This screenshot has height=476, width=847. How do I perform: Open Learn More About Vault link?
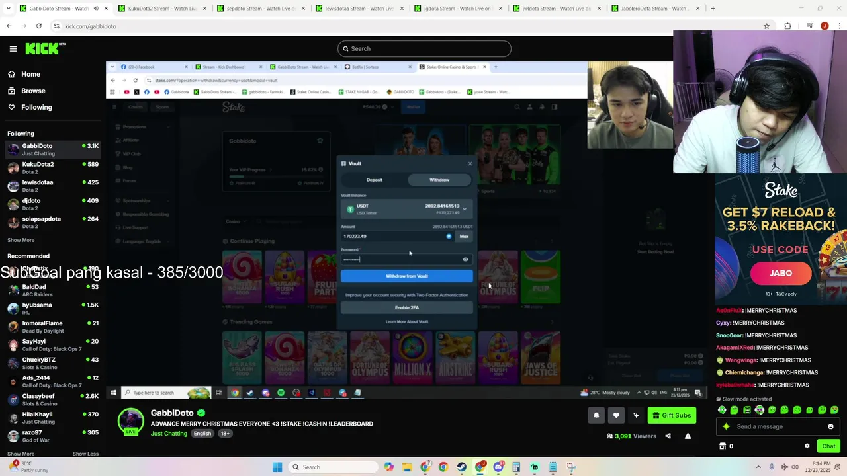pos(407,321)
